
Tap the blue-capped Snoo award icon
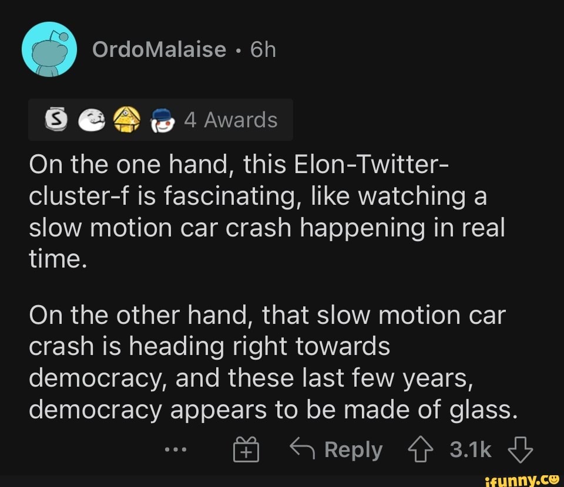coord(162,119)
